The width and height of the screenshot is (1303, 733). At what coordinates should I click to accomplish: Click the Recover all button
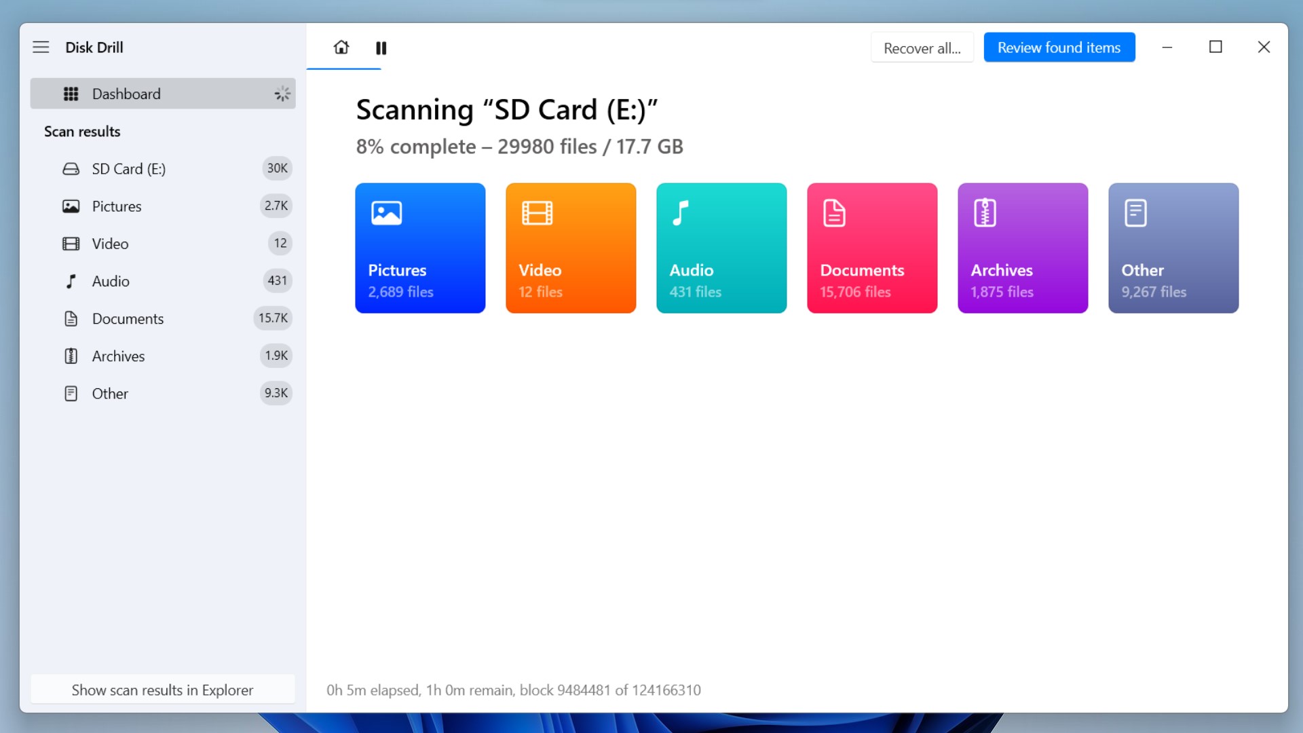tap(922, 47)
